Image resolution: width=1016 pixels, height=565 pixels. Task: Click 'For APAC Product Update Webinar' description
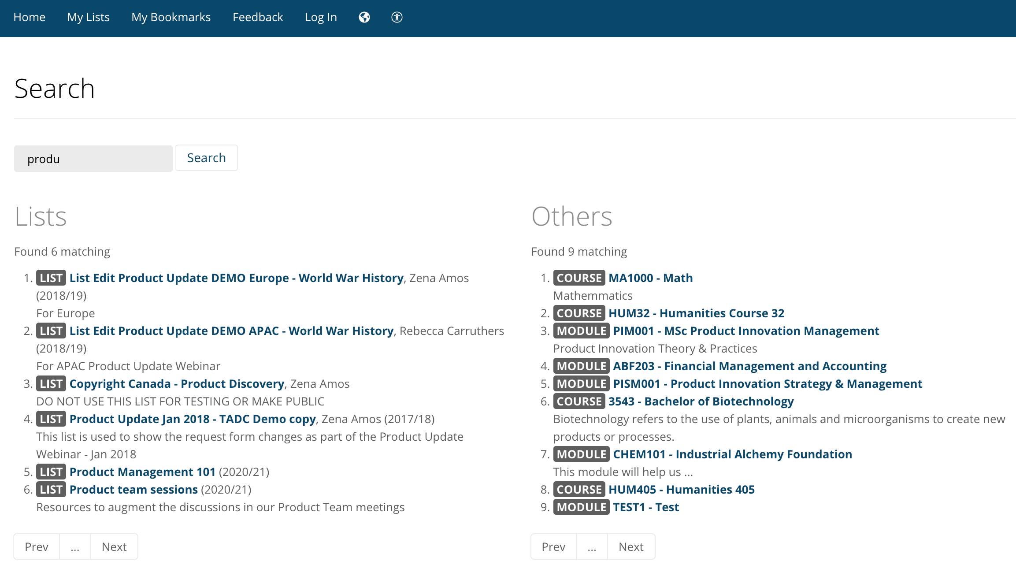click(128, 366)
